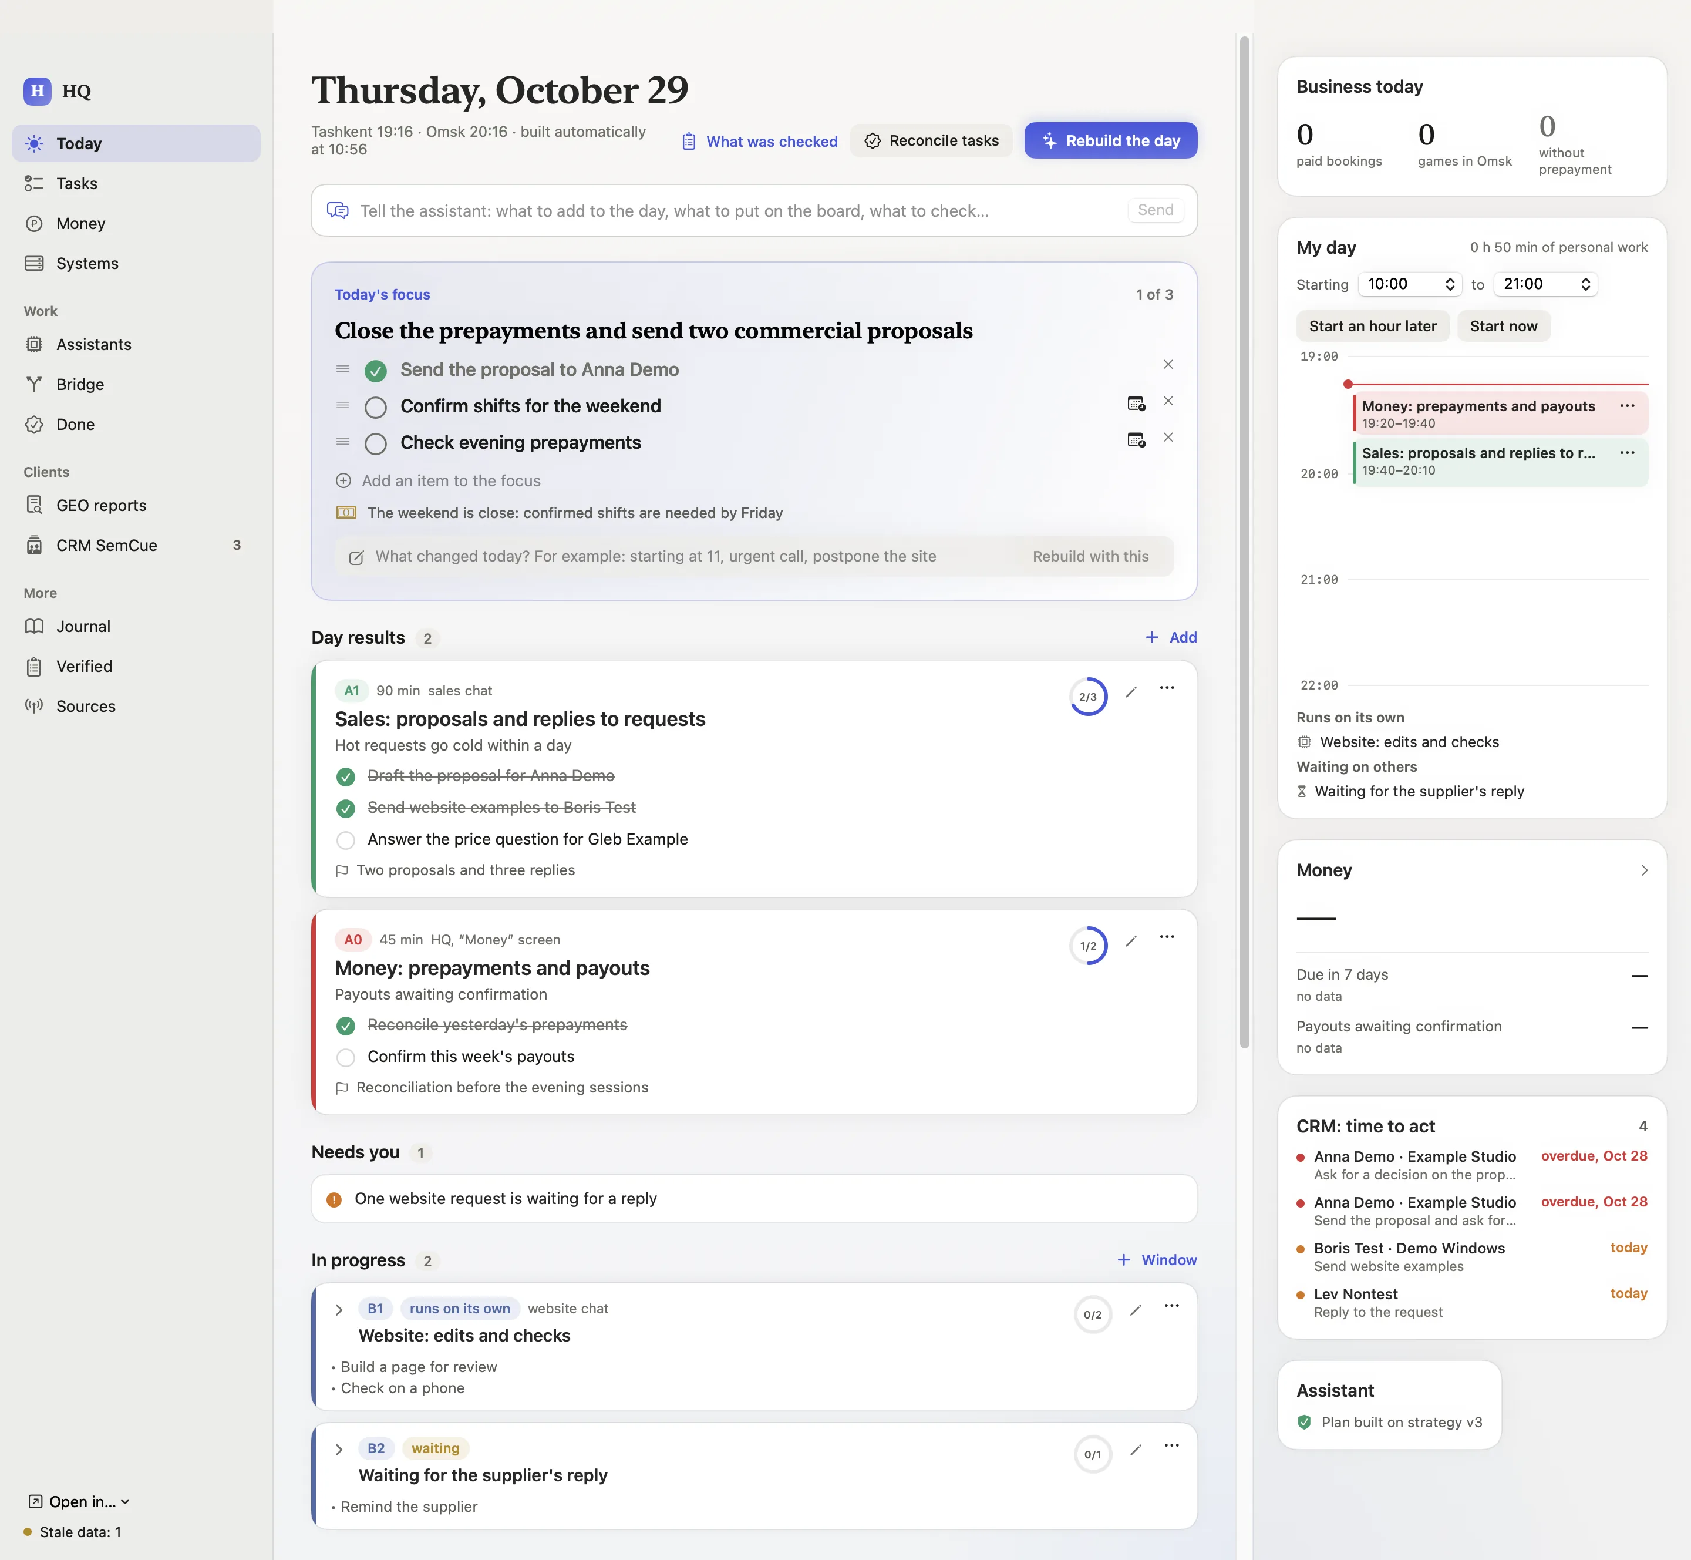Click the assistant chat icon in input
The height and width of the screenshot is (1560, 1691).
pyautogui.click(x=338, y=210)
